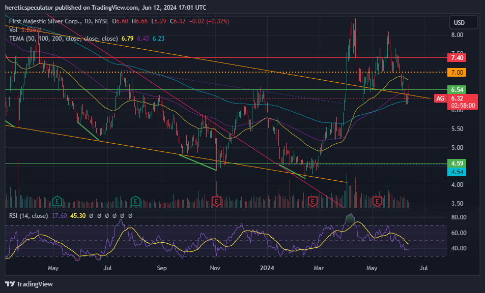Click the 40.00 RSI axis label

coord(459,248)
